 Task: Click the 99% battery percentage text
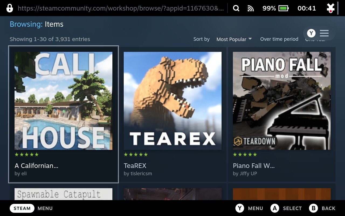pyautogui.click(x=269, y=8)
